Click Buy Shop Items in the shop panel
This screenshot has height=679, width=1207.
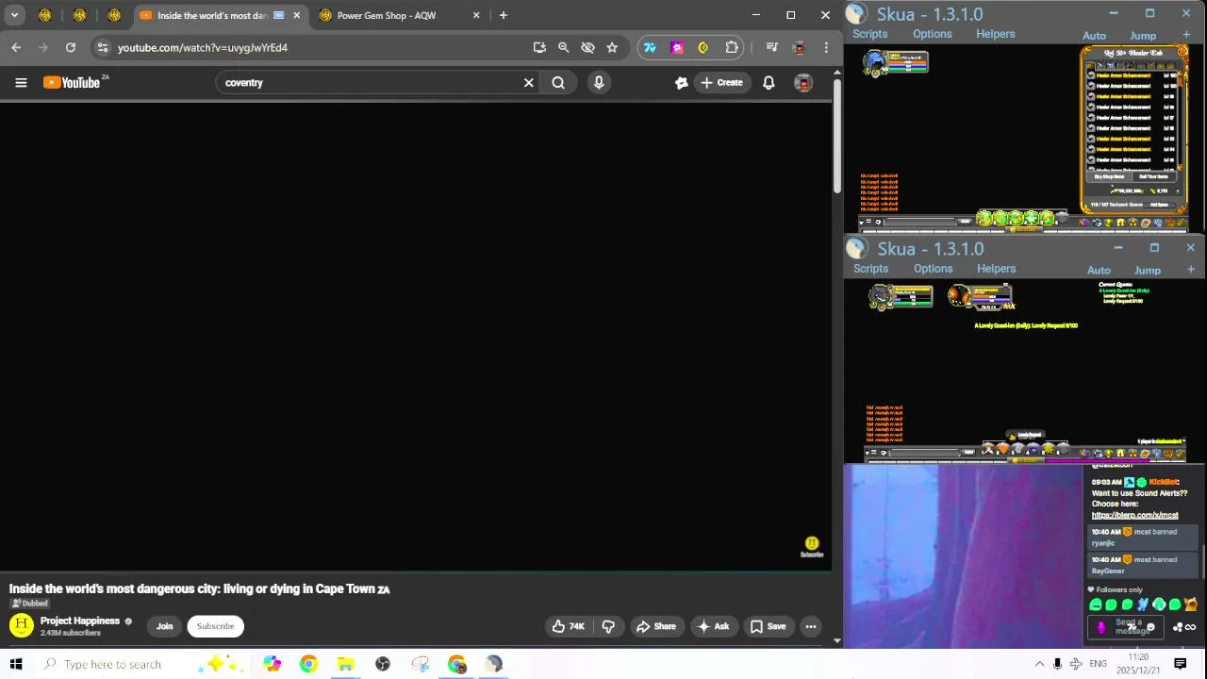coord(1109,176)
